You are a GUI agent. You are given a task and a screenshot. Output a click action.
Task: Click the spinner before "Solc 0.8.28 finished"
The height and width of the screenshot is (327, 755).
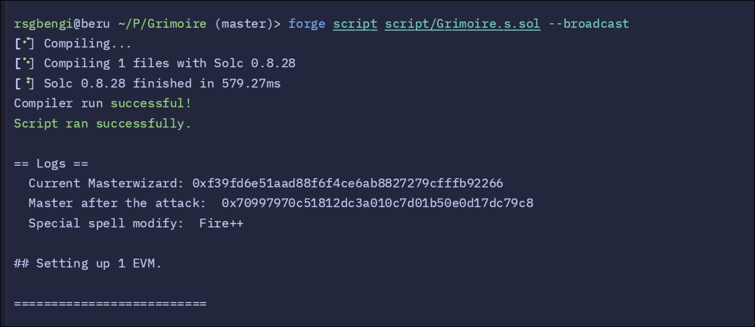click(24, 83)
